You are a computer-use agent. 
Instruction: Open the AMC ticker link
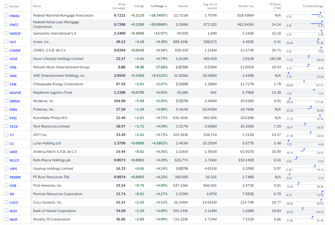click(13, 76)
